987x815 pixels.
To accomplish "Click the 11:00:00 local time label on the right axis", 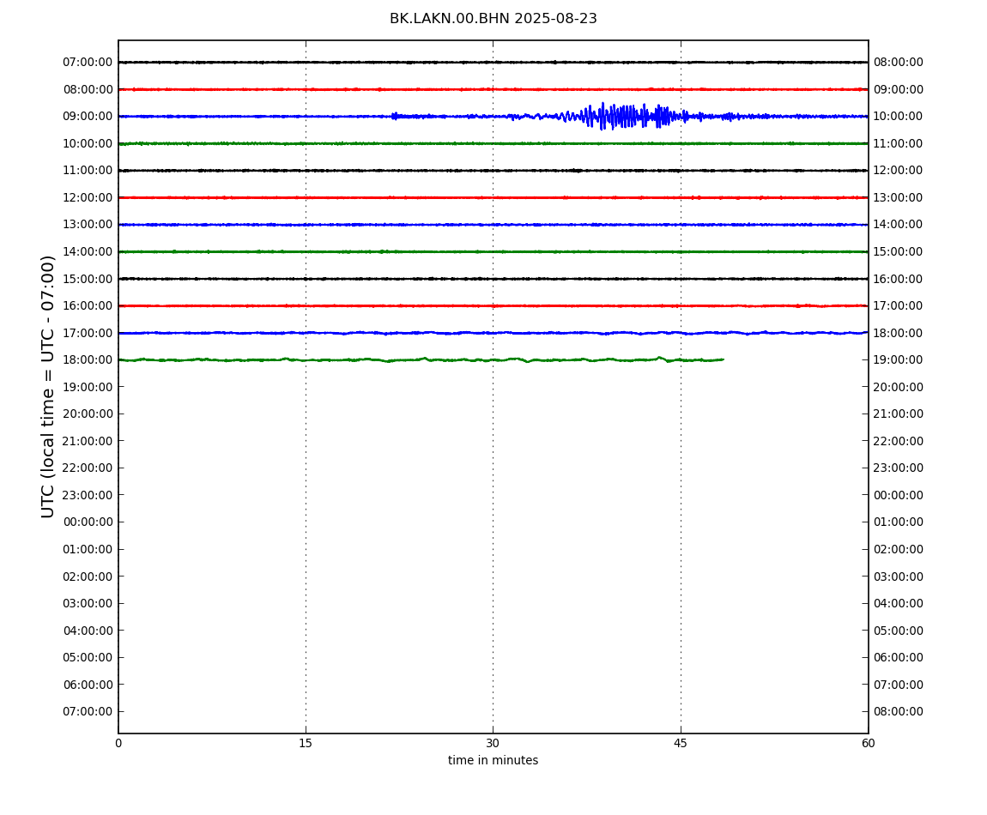I will pyautogui.click(x=899, y=143).
